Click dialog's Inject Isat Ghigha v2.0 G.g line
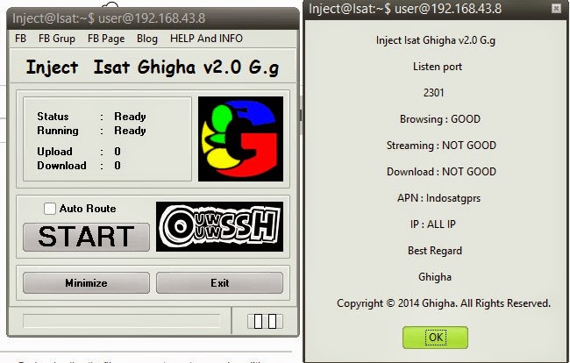Viewport: 570px width, 363px height. [x=436, y=40]
